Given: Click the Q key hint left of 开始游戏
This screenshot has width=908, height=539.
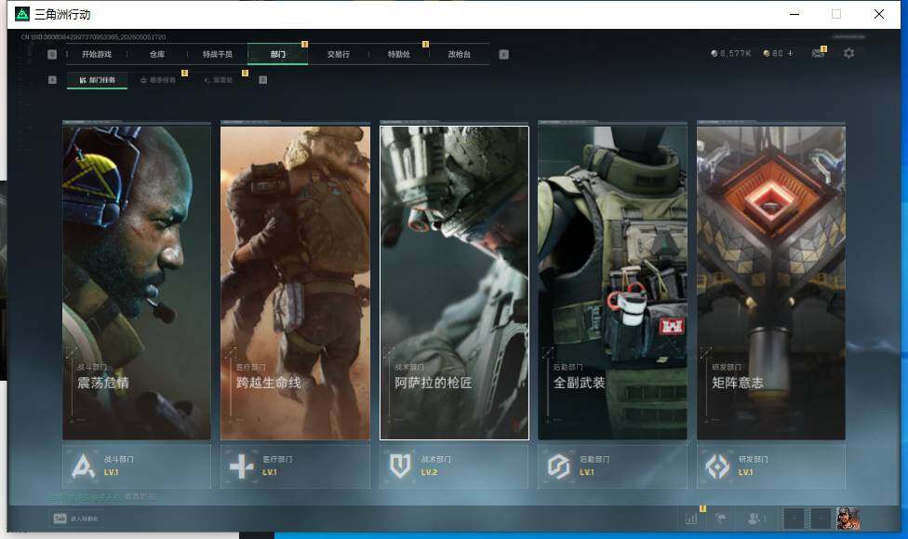Looking at the screenshot, I should click(x=52, y=55).
